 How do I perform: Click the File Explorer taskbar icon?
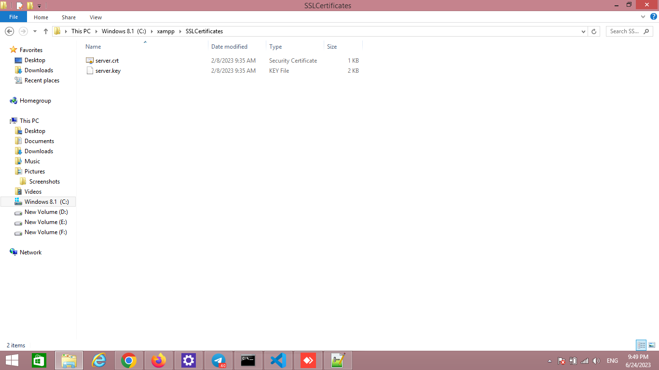(69, 360)
